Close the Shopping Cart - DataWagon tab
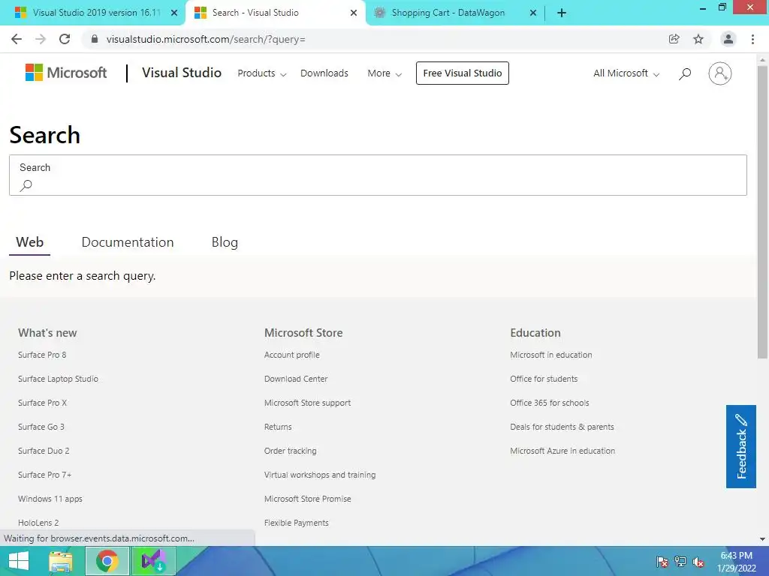 tap(533, 13)
